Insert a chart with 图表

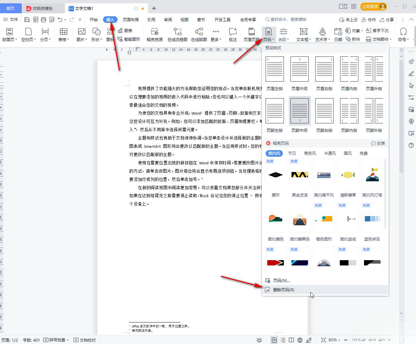coord(125,30)
